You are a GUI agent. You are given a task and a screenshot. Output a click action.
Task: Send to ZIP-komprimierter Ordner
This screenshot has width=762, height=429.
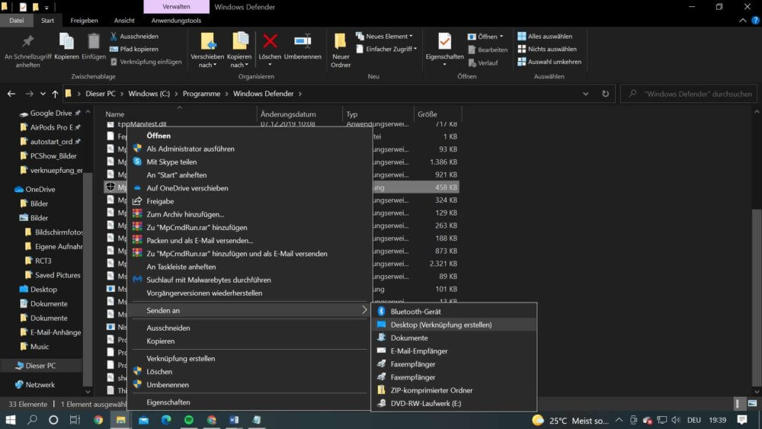(454, 390)
